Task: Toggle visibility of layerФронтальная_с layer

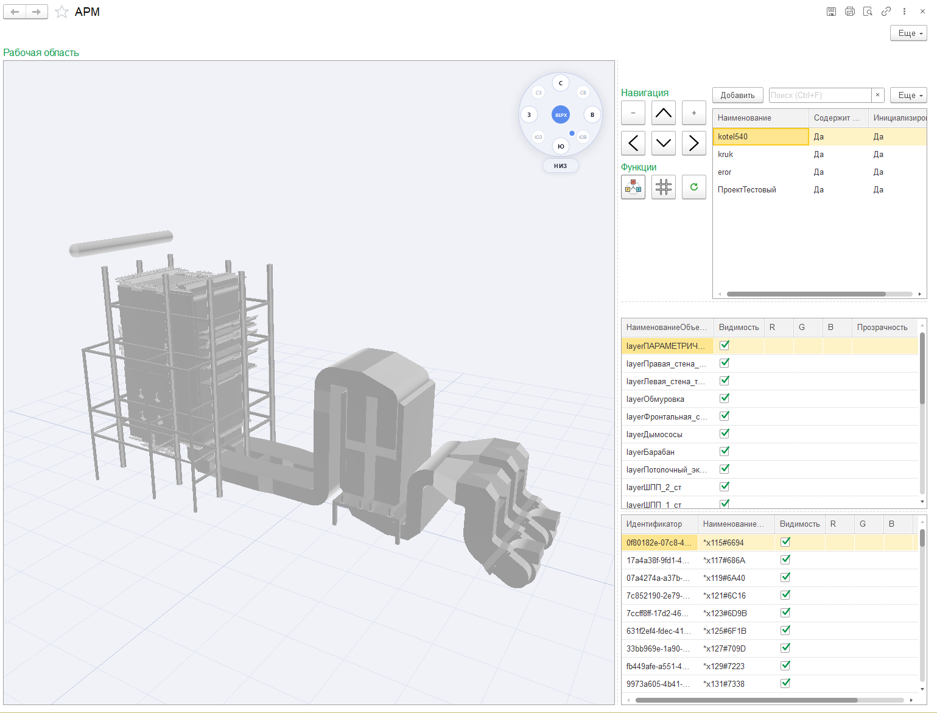Action: 725,416
